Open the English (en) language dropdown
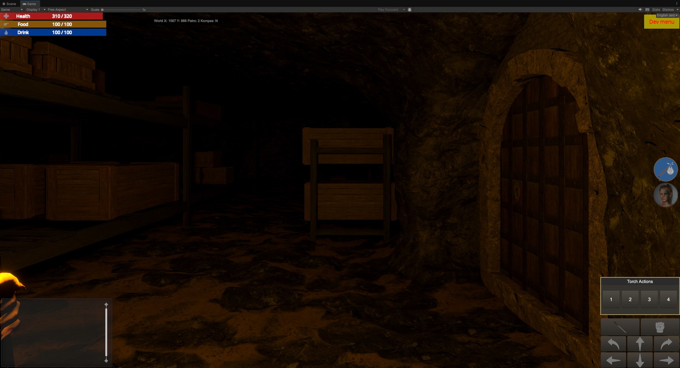Image resolution: width=680 pixels, height=368 pixels. pyautogui.click(x=667, y=15)
